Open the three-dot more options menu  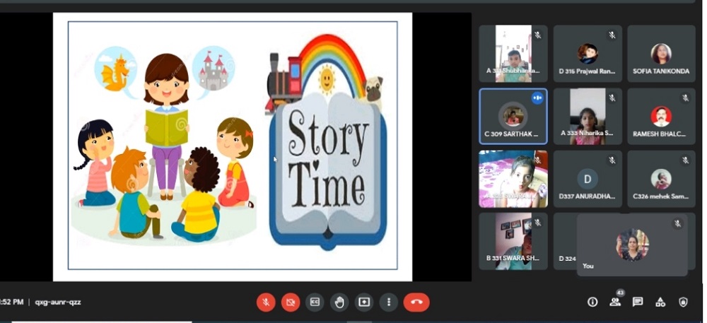(x=388, y=303)
